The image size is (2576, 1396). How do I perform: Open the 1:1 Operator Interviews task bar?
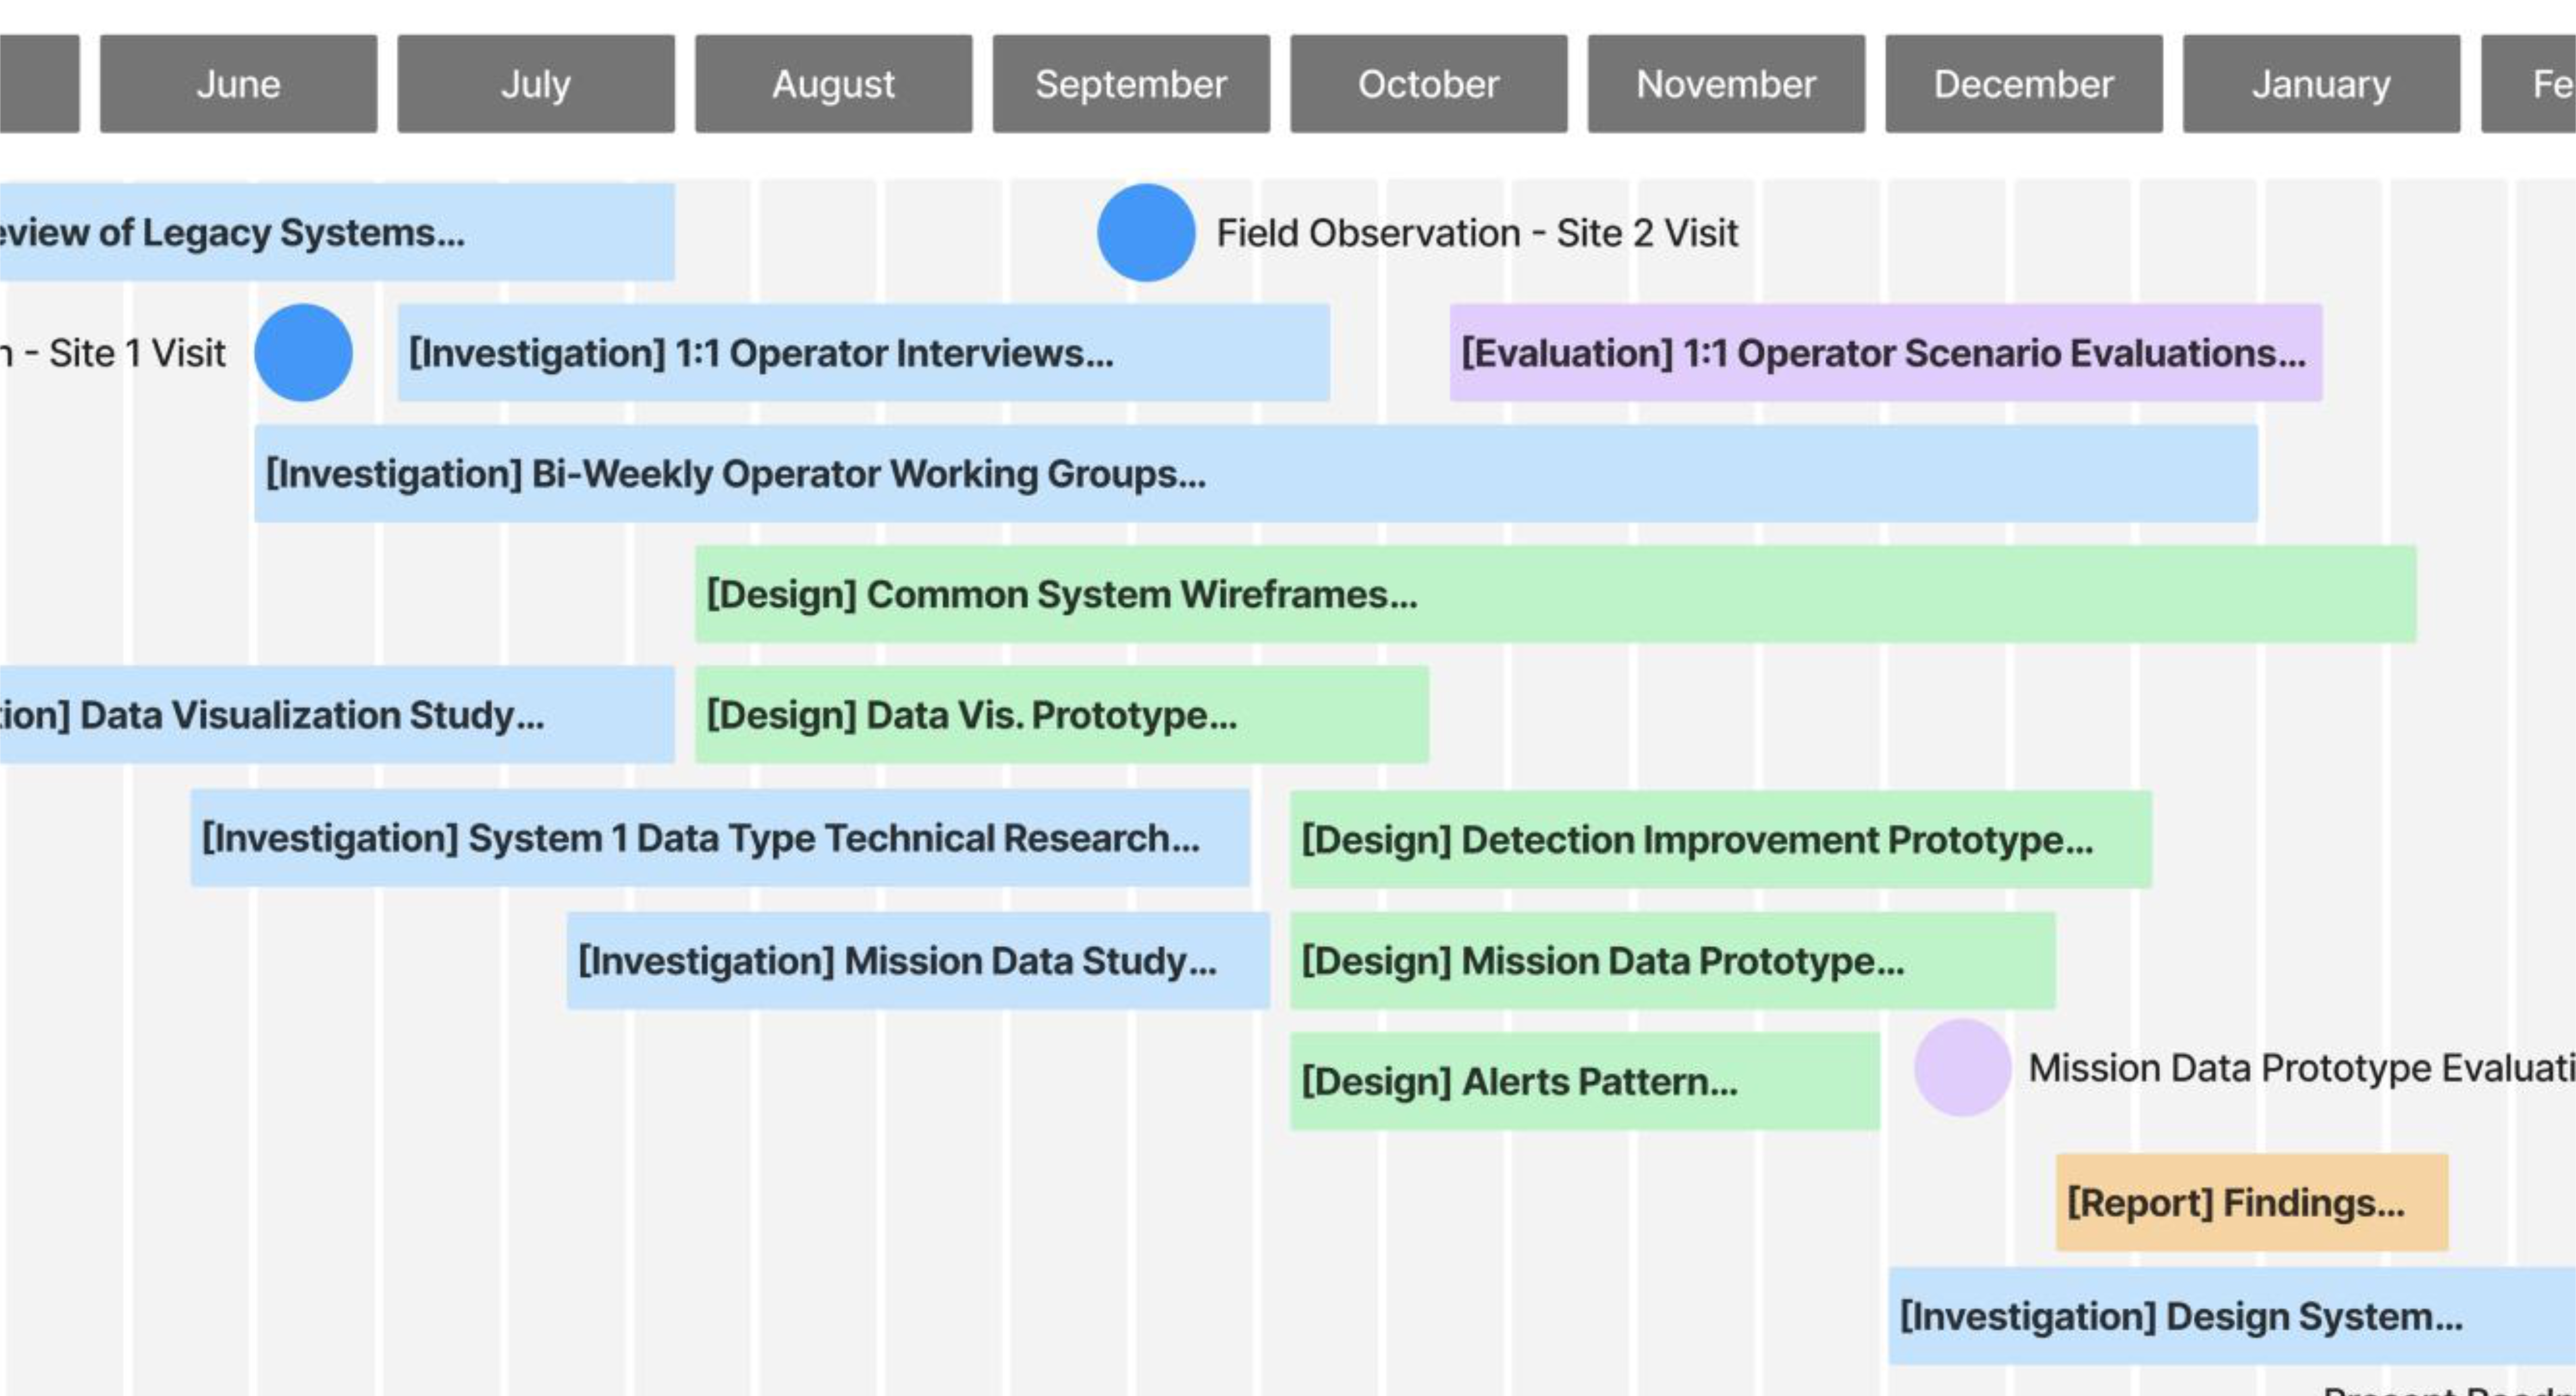pos(863,353)
